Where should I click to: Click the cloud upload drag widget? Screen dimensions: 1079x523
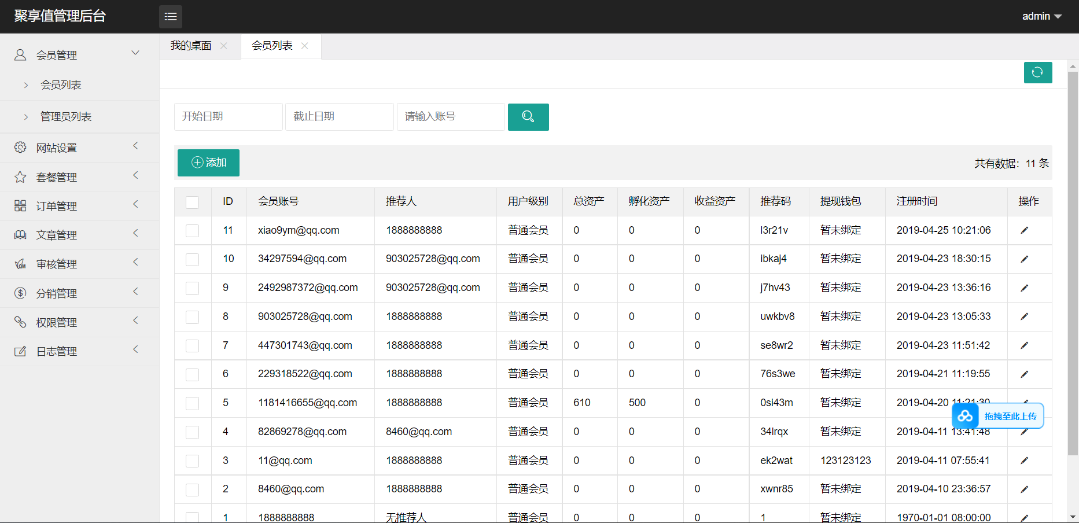[x=998, y=416]
